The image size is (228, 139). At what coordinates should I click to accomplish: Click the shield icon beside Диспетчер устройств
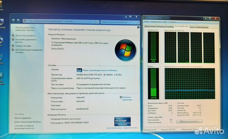tap(13, 35)
